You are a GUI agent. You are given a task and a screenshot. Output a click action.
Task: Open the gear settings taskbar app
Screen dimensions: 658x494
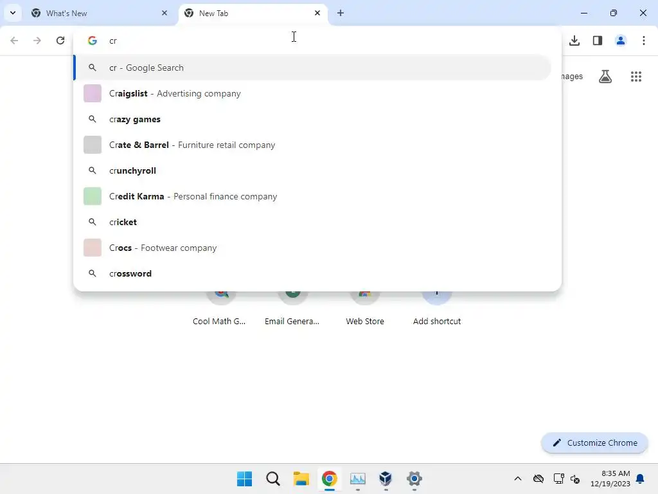(x=414, y=479)
